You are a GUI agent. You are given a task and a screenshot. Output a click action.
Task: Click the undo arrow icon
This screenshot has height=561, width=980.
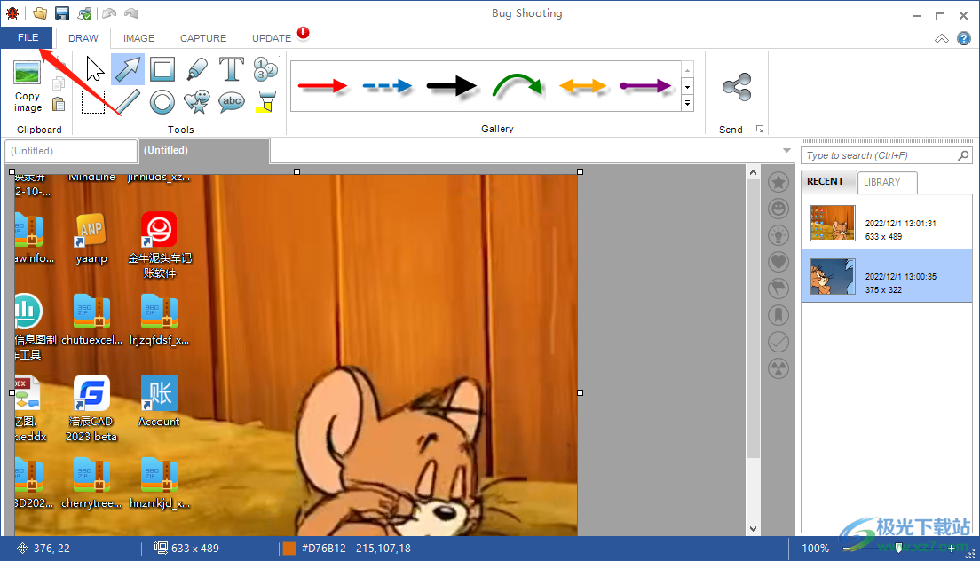[109, 13]
